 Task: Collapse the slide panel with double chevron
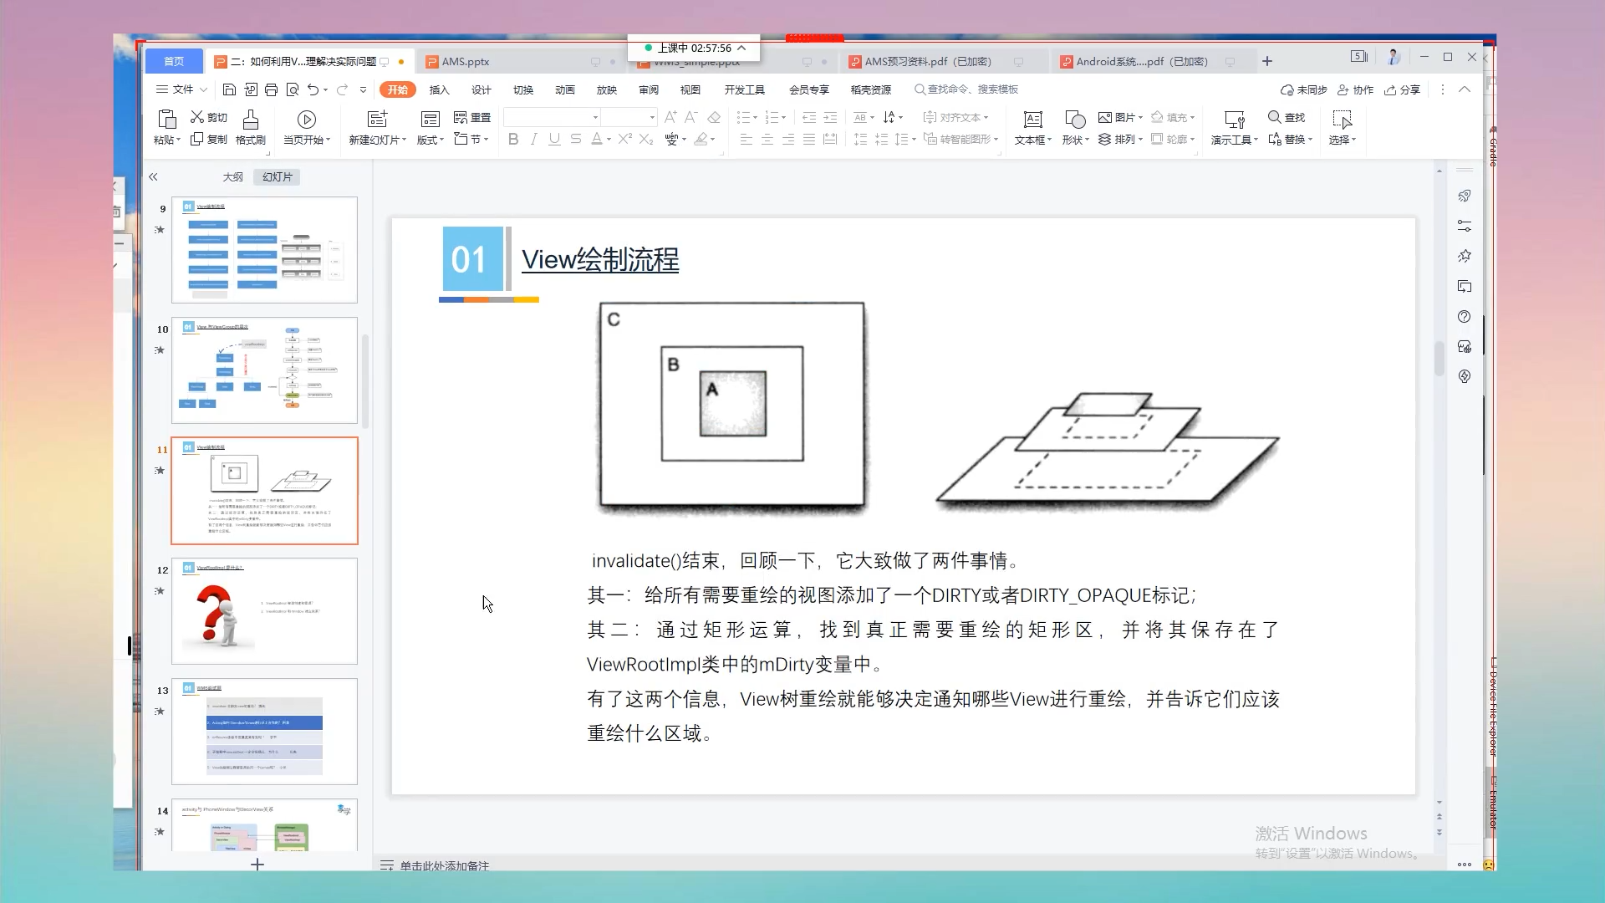[153, 177]
